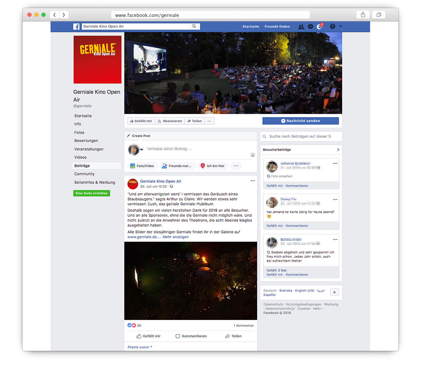The height and width of the screenshot is (367, 421).
Task: Go back with browser back arrow
Action: pos(54,15)
